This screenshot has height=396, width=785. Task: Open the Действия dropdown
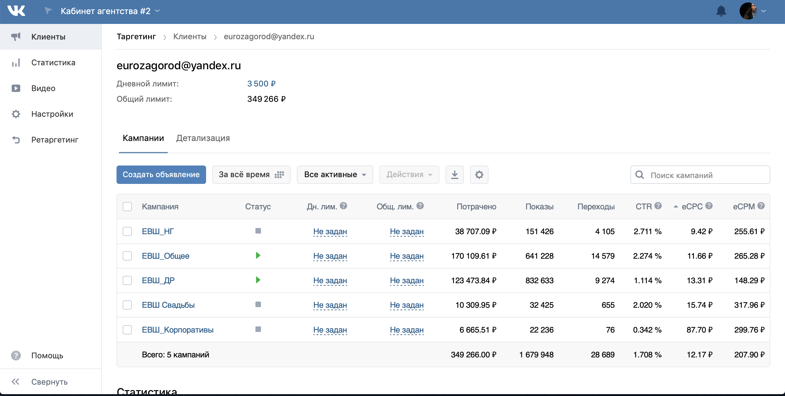click(x=409, y=175)
